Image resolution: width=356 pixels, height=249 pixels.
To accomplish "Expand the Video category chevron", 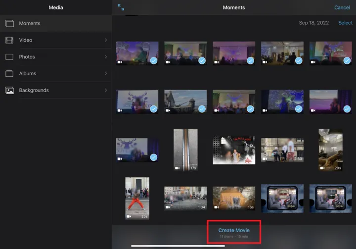I will tap(105, 40).
